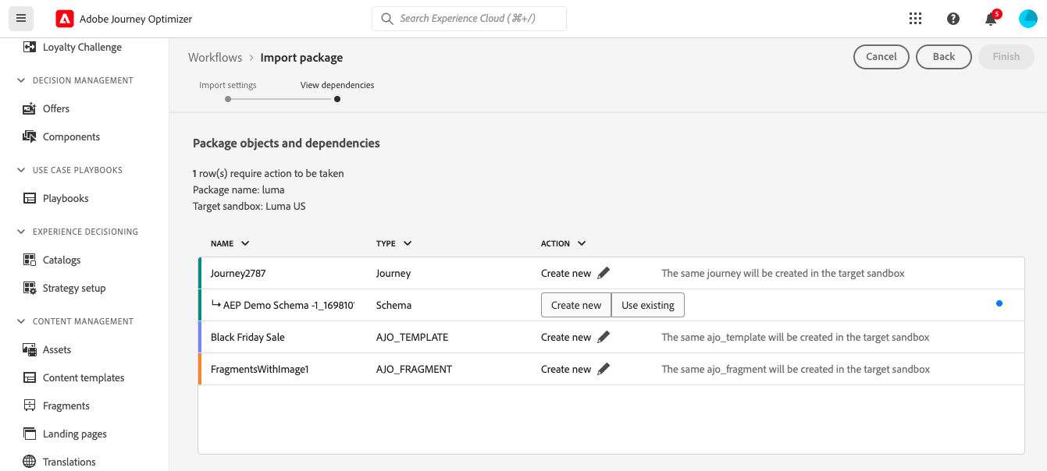Click the user profile avatar
The width and height of the screenshot is (1047, 471).
(x=1028, y=19)
